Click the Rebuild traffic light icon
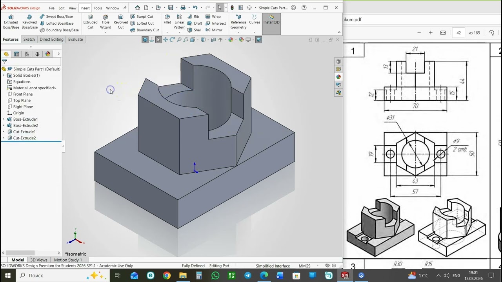Viewport: 502px width, 282px height. 232,8
